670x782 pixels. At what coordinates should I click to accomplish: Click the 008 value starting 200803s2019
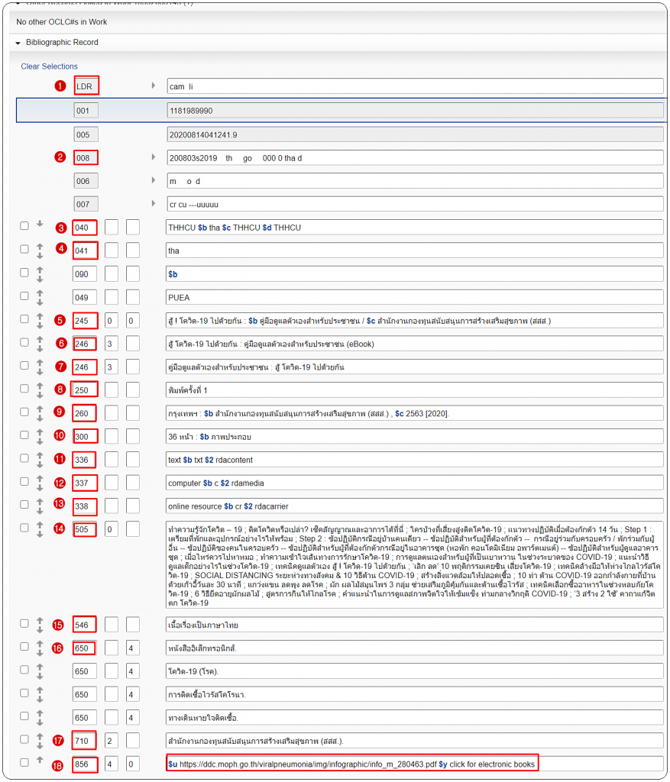pos(415,157)
